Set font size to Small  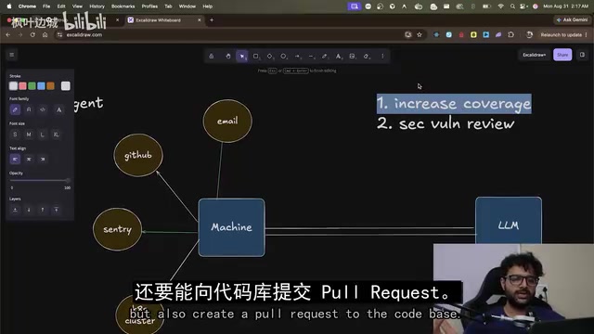(15, 135)
